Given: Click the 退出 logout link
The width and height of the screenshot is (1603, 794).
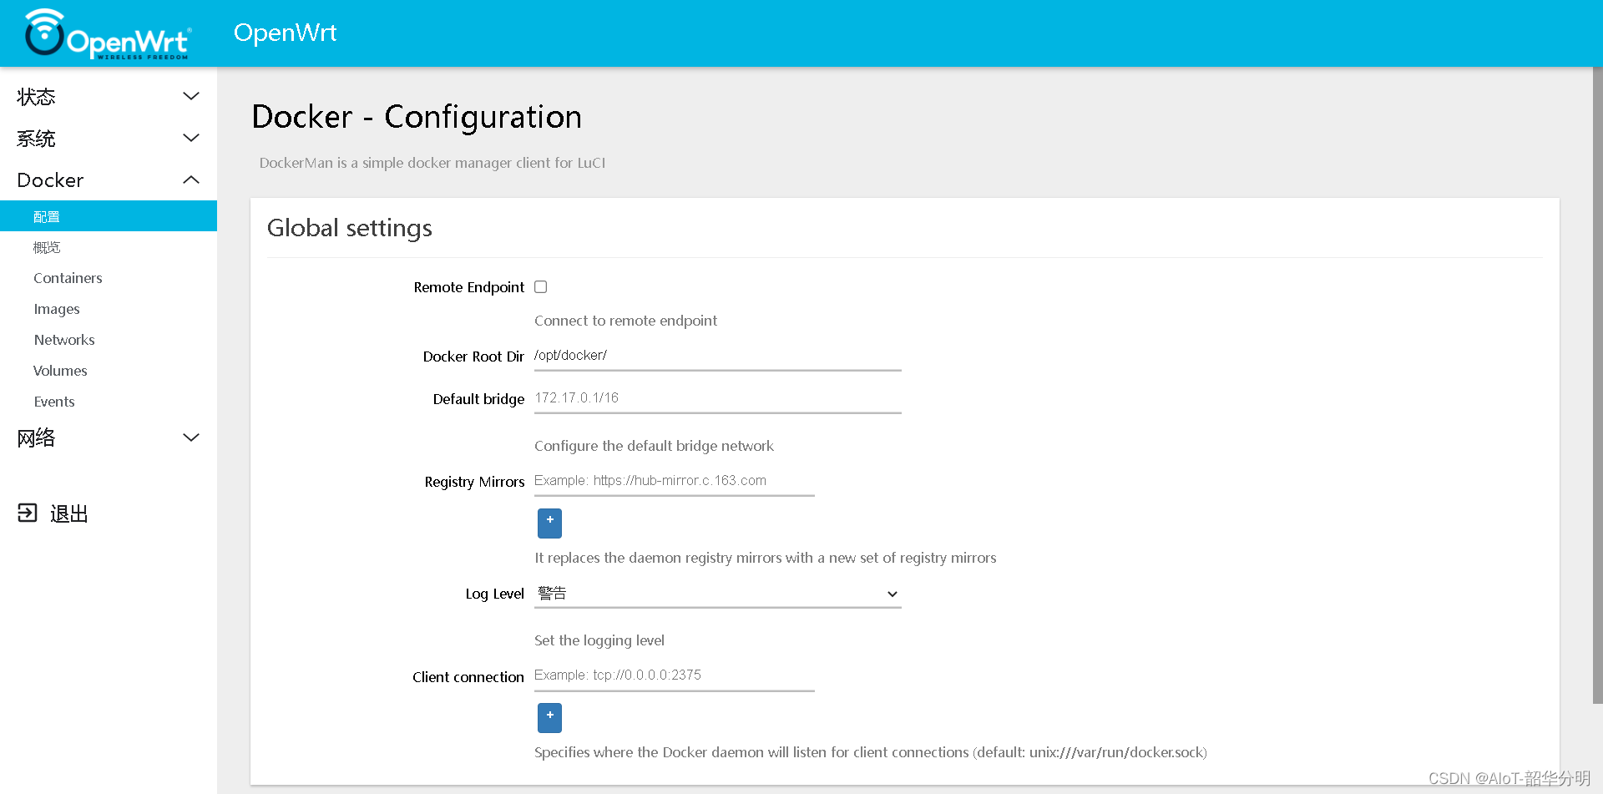Looking at the screenshot, I should 69,513.
